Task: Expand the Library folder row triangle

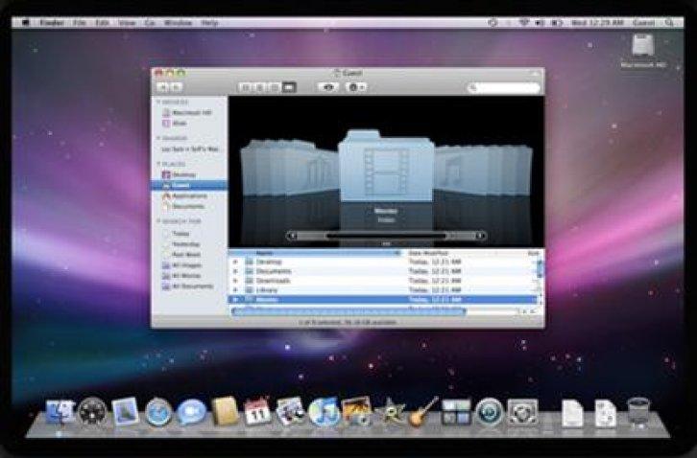Action: tap(235, 289)
